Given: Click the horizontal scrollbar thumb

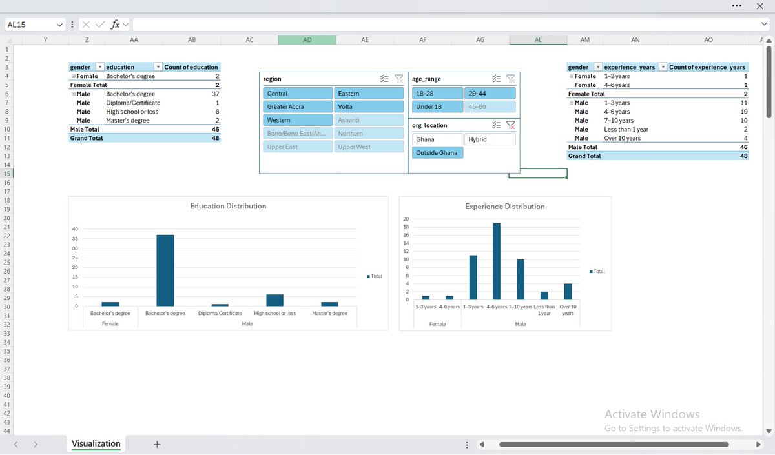Looking at the screenshot, I should click(x=614, y=445).
